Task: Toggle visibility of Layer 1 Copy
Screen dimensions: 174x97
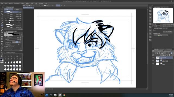Action: tap(153, 61)
